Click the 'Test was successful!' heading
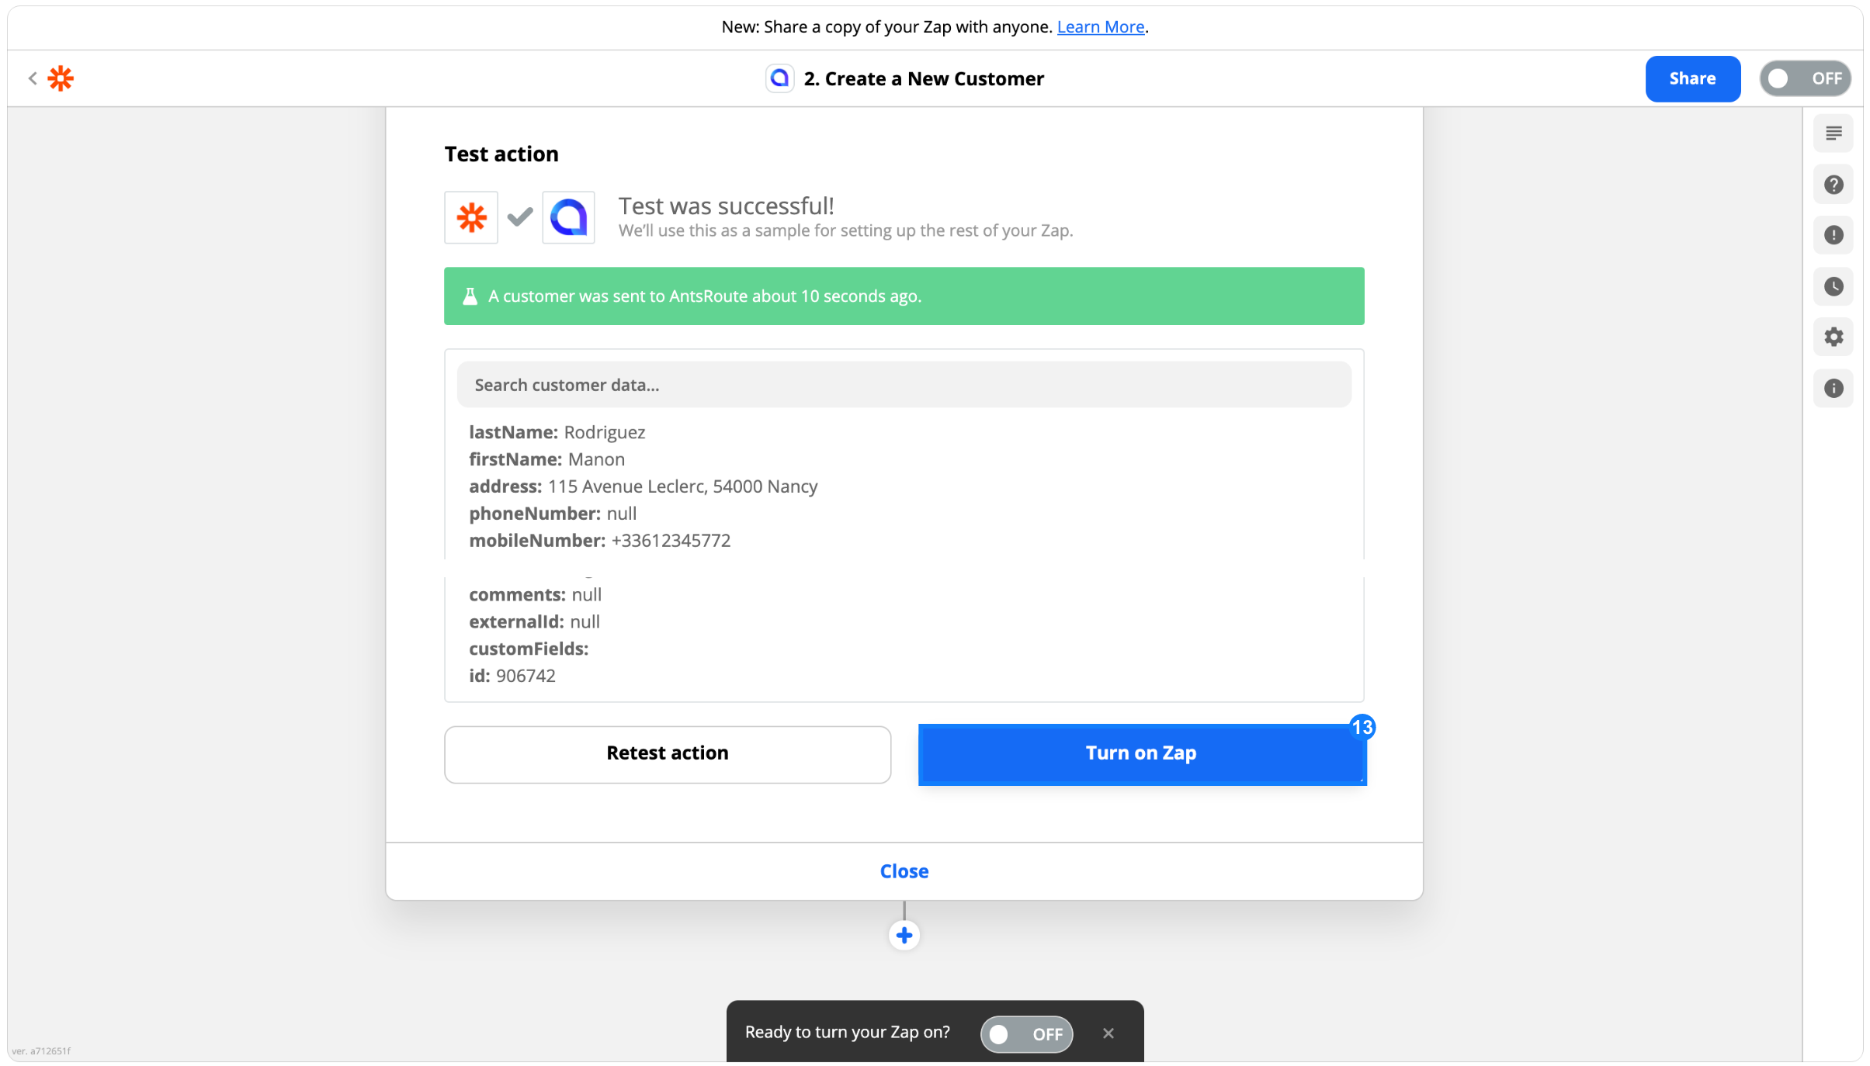The image size is (1870, 1066). coord(726,206)
